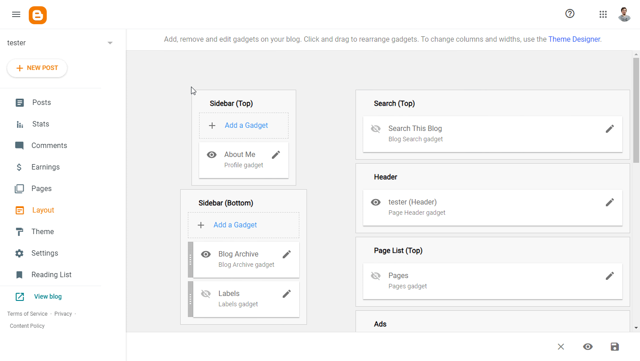This screenshot has width=640, height=361.
Task: Open the Google apps launcher
Action: point(603,14)
